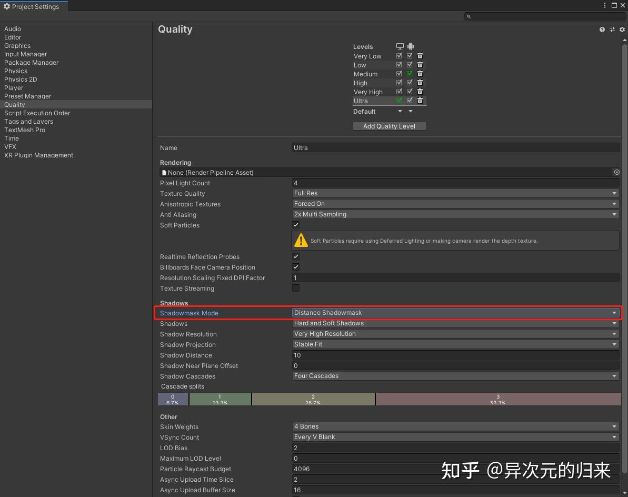This screenshot has width=628, height=497.
Task: Open the Shadow Cascades dropdown
Action: click(455, 376)
